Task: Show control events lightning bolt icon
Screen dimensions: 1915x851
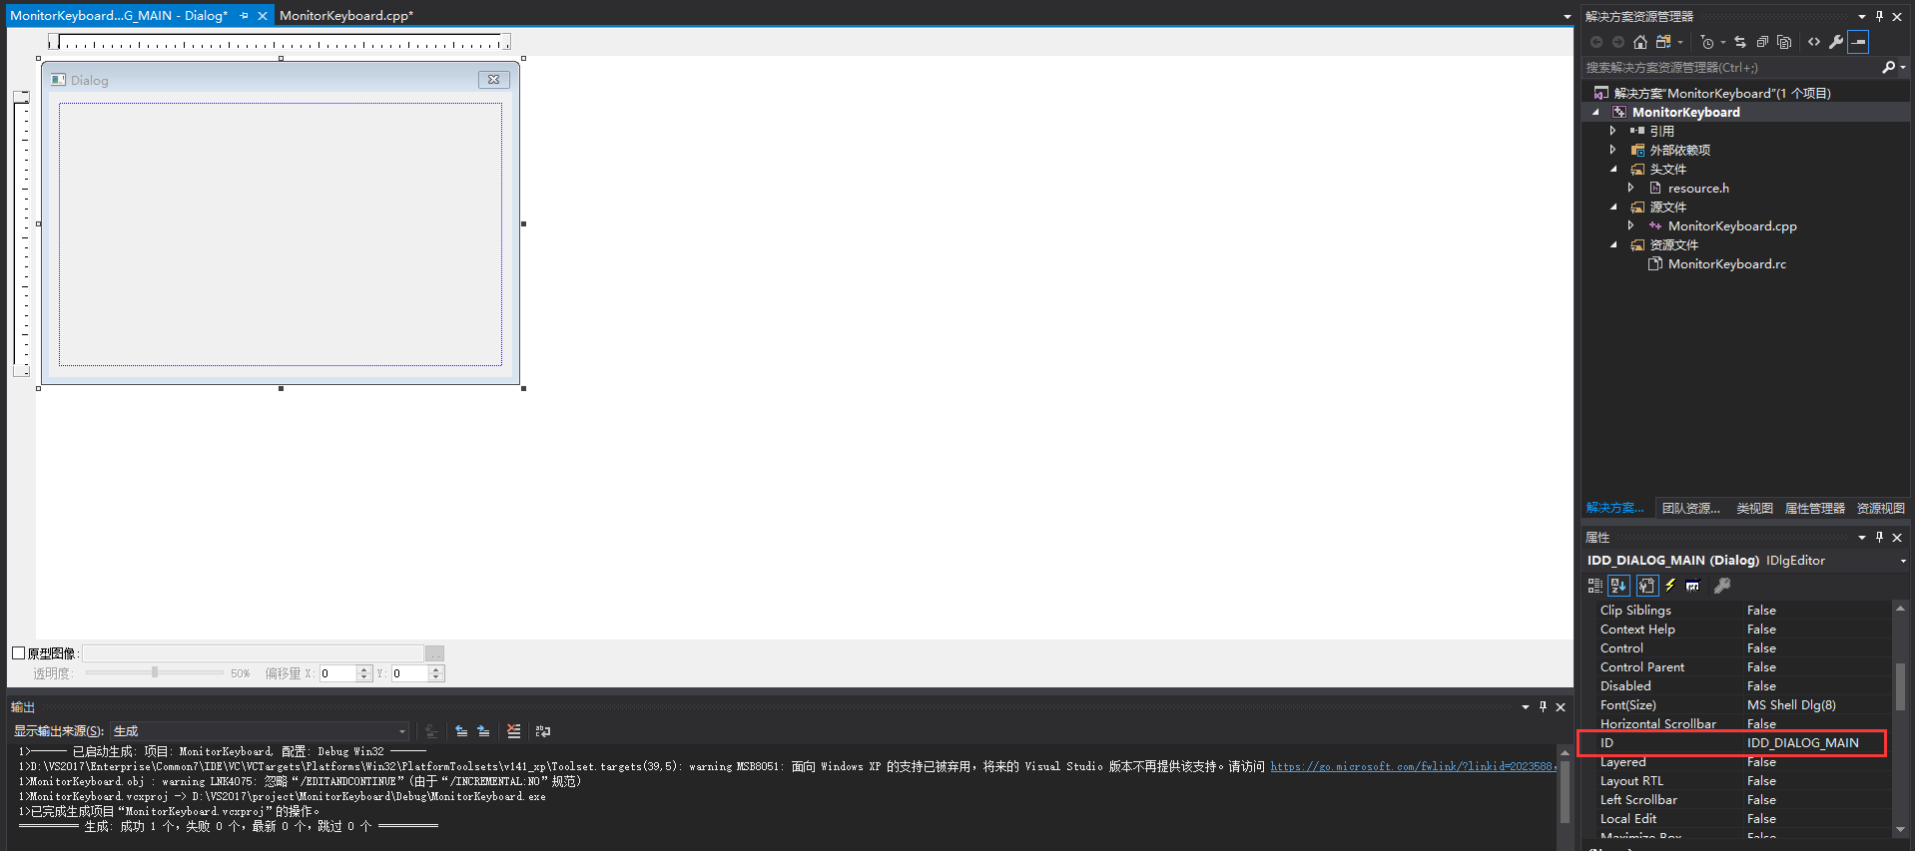Action: 1669,586
